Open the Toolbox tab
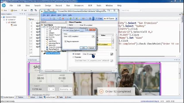Viewport: 184px width, 103px height. click(x=20, y=97)
